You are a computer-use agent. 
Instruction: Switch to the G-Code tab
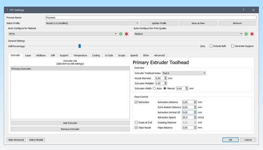tap(109, 55)
